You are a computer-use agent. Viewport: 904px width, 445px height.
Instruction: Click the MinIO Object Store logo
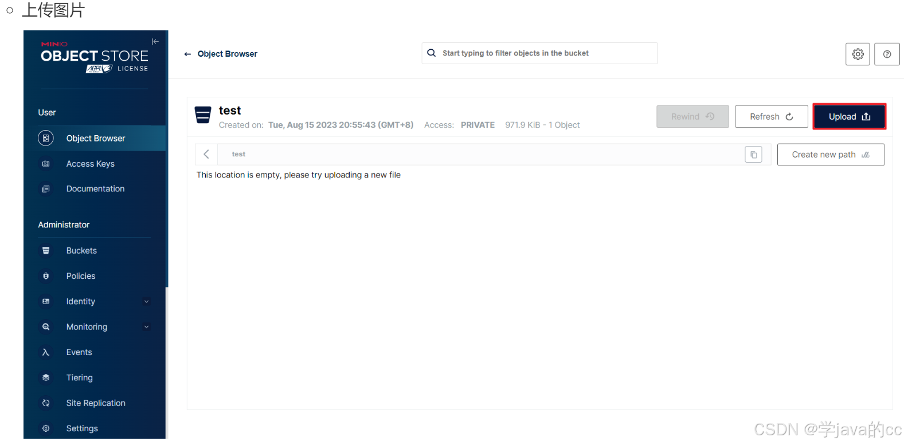(x=94, y=56)
